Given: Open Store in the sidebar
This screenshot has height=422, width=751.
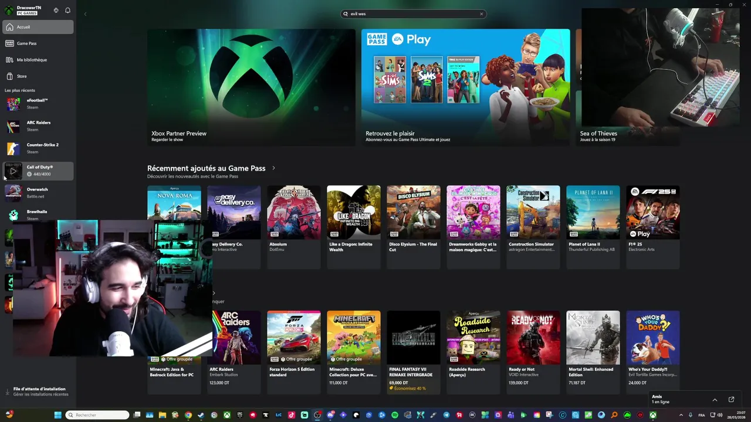Looking at the screenshot, I should tap(38, 76).
